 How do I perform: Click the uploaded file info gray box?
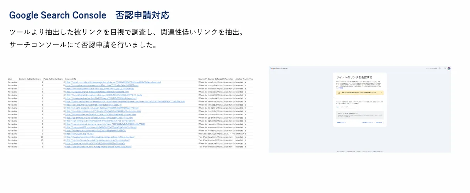[360, 115]
